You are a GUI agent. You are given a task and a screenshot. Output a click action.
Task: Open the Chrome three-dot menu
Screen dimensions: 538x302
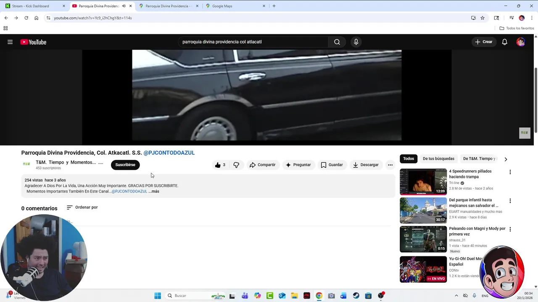(532, 18)
